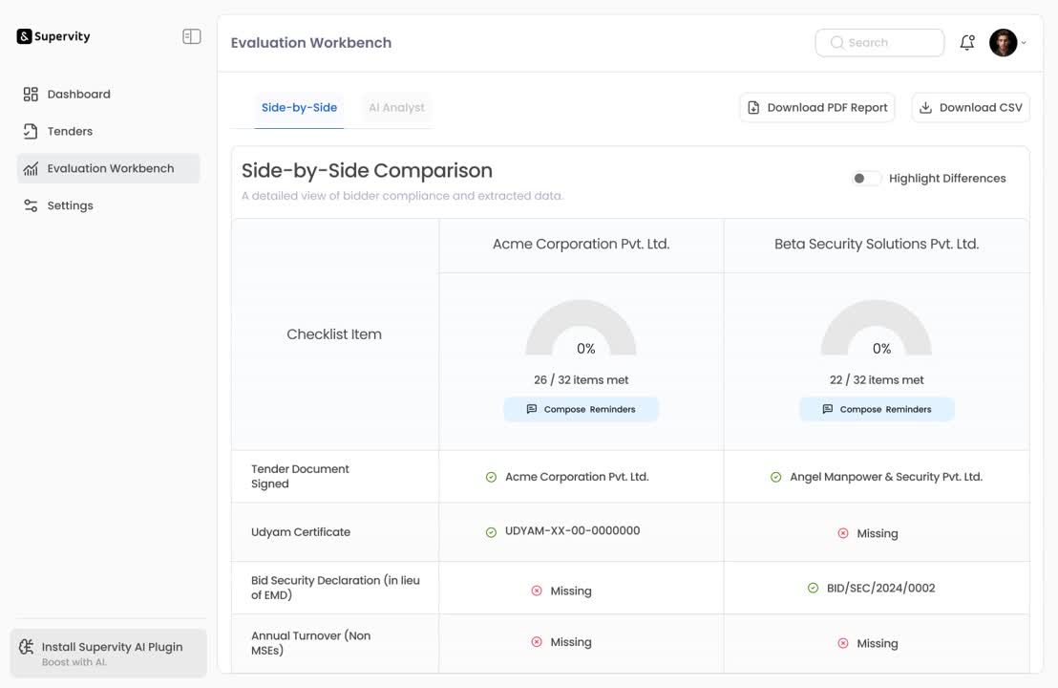Focus the Search input field
1058x688 pixels.
pyautogui.click(x=879, y=43)
